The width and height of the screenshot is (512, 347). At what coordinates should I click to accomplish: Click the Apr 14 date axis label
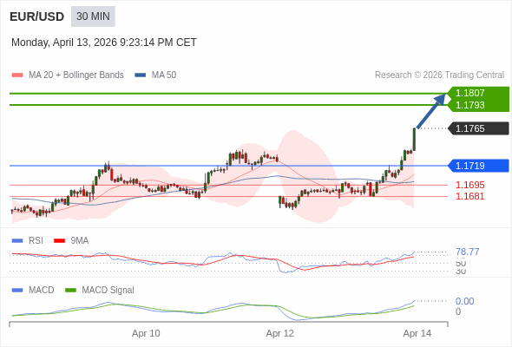pos(417,333)
